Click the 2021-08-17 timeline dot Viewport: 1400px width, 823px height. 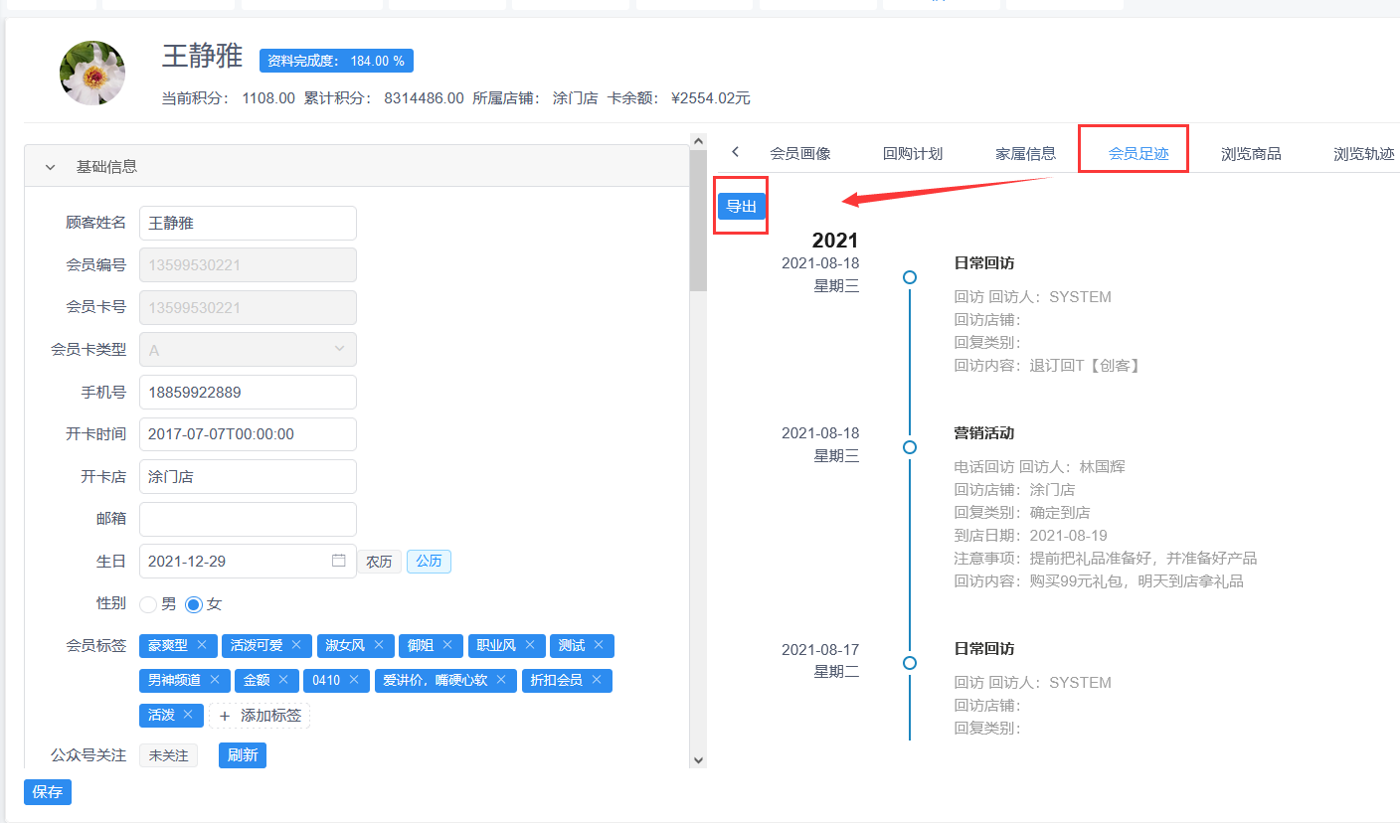coord(910,663)
